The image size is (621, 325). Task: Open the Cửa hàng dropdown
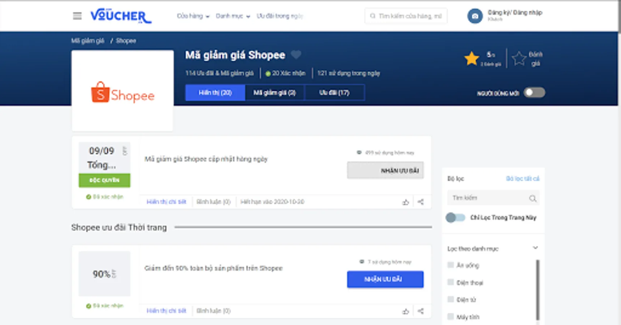(193, 16)
